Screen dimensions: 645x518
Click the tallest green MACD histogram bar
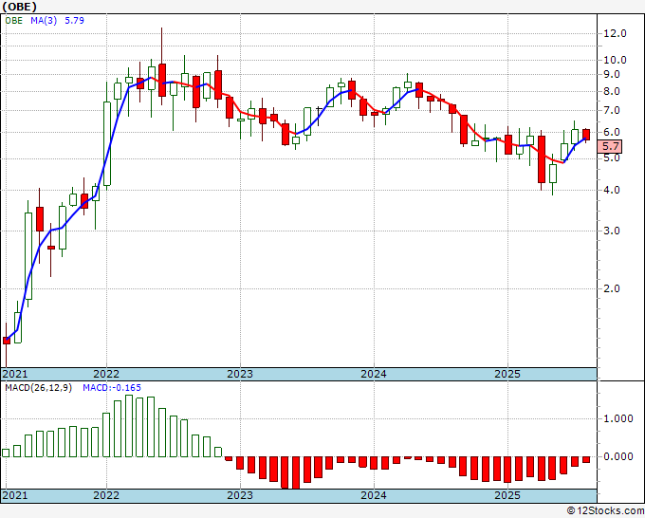[x=129, y=426]
